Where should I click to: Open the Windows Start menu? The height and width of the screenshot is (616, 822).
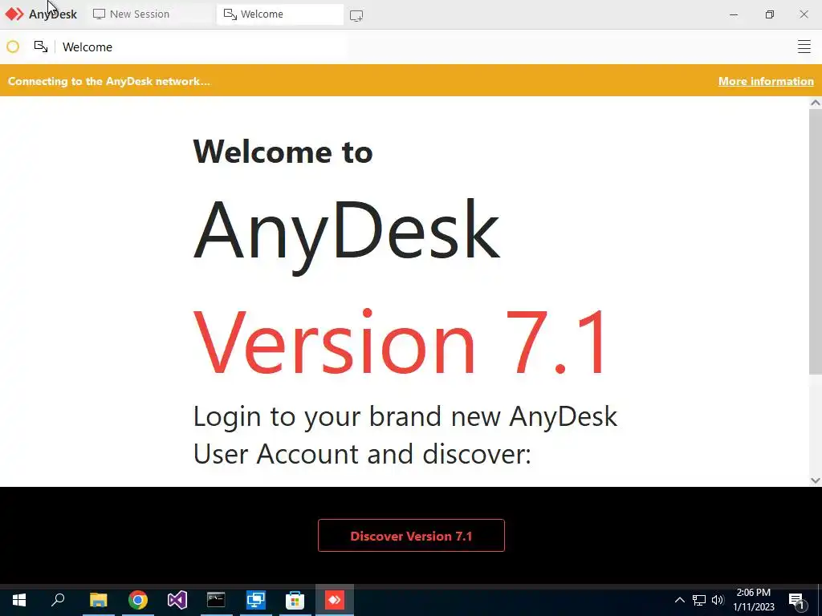pos(19,600)
